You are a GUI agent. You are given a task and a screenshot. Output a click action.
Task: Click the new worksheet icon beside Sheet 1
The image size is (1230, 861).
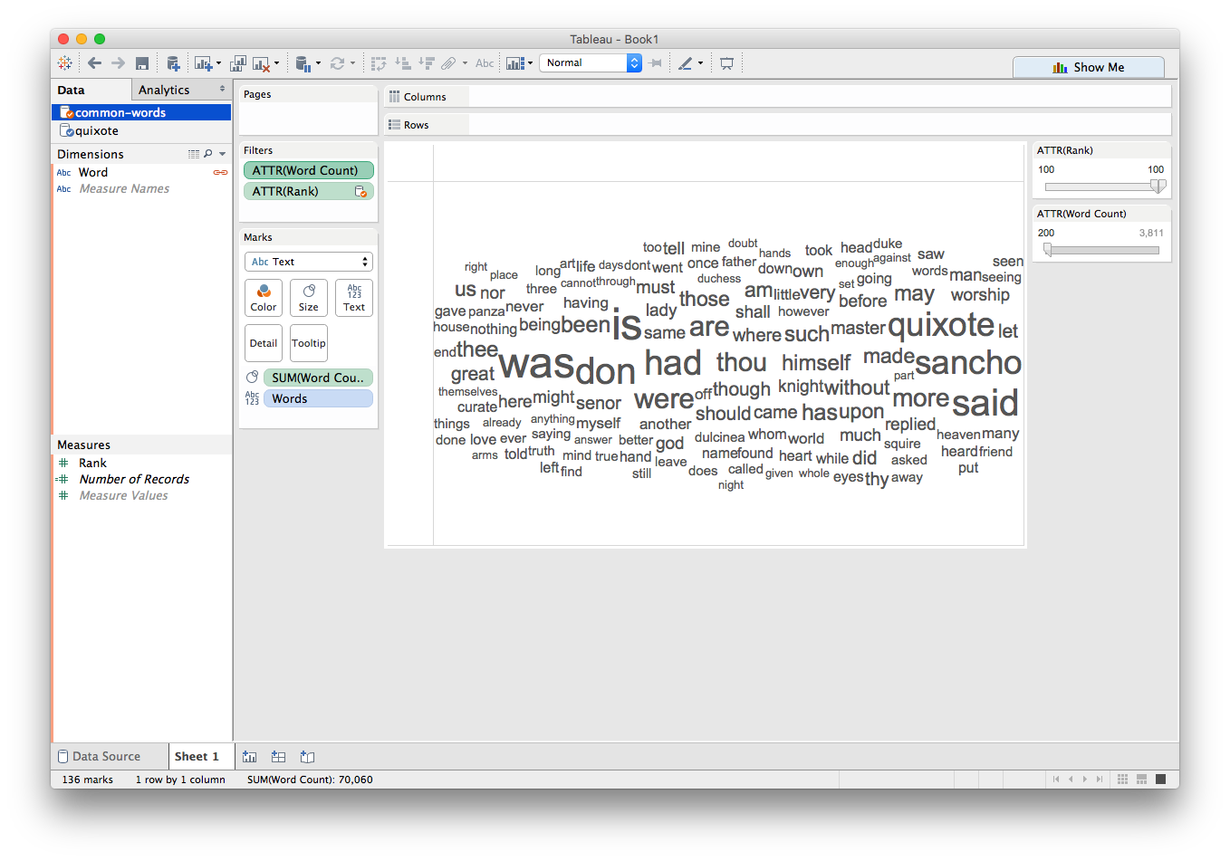[250, 757]
